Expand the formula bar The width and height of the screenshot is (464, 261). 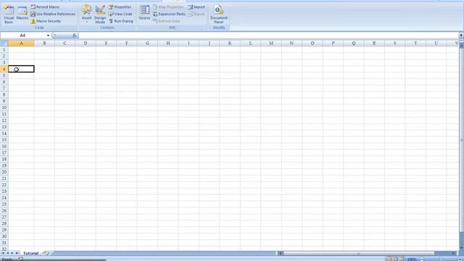click(461, 36)
